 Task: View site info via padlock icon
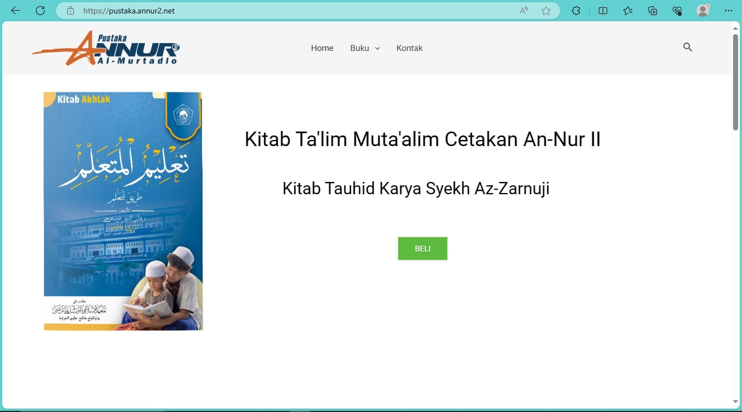(71, 11)
